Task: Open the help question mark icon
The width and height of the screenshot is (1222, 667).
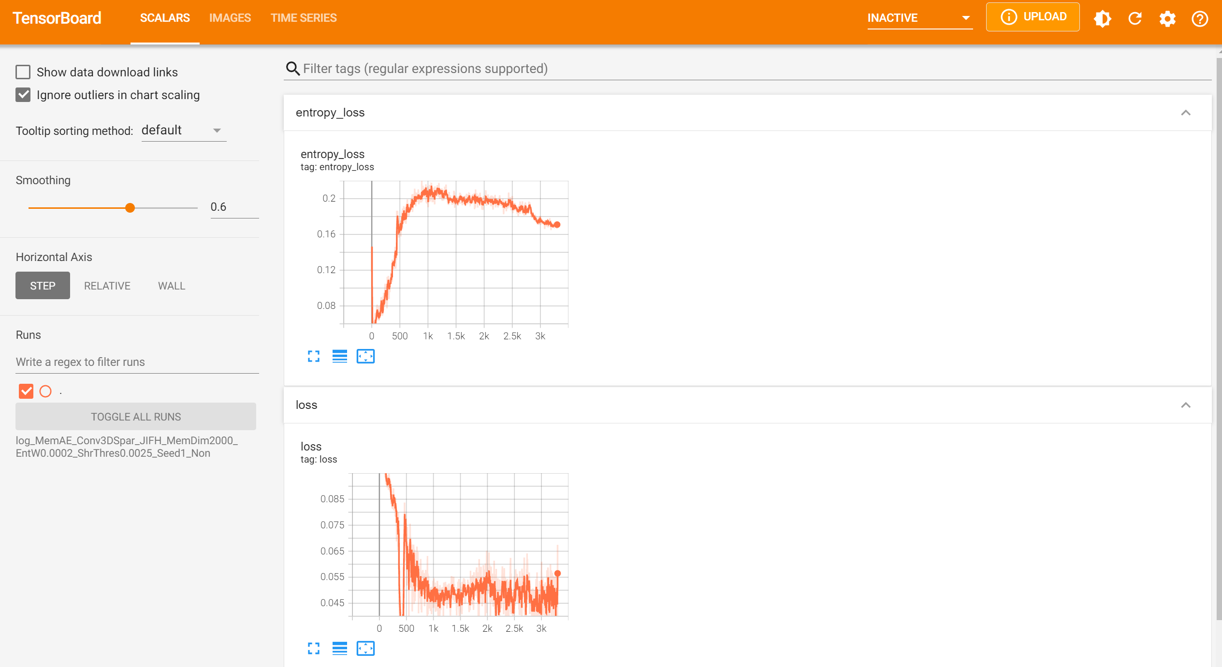Action: click(1200, 19)
